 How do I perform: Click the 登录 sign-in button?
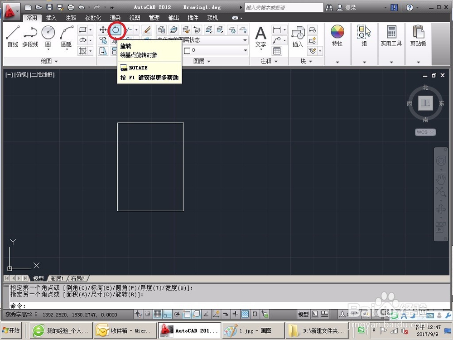coord(347,8)
